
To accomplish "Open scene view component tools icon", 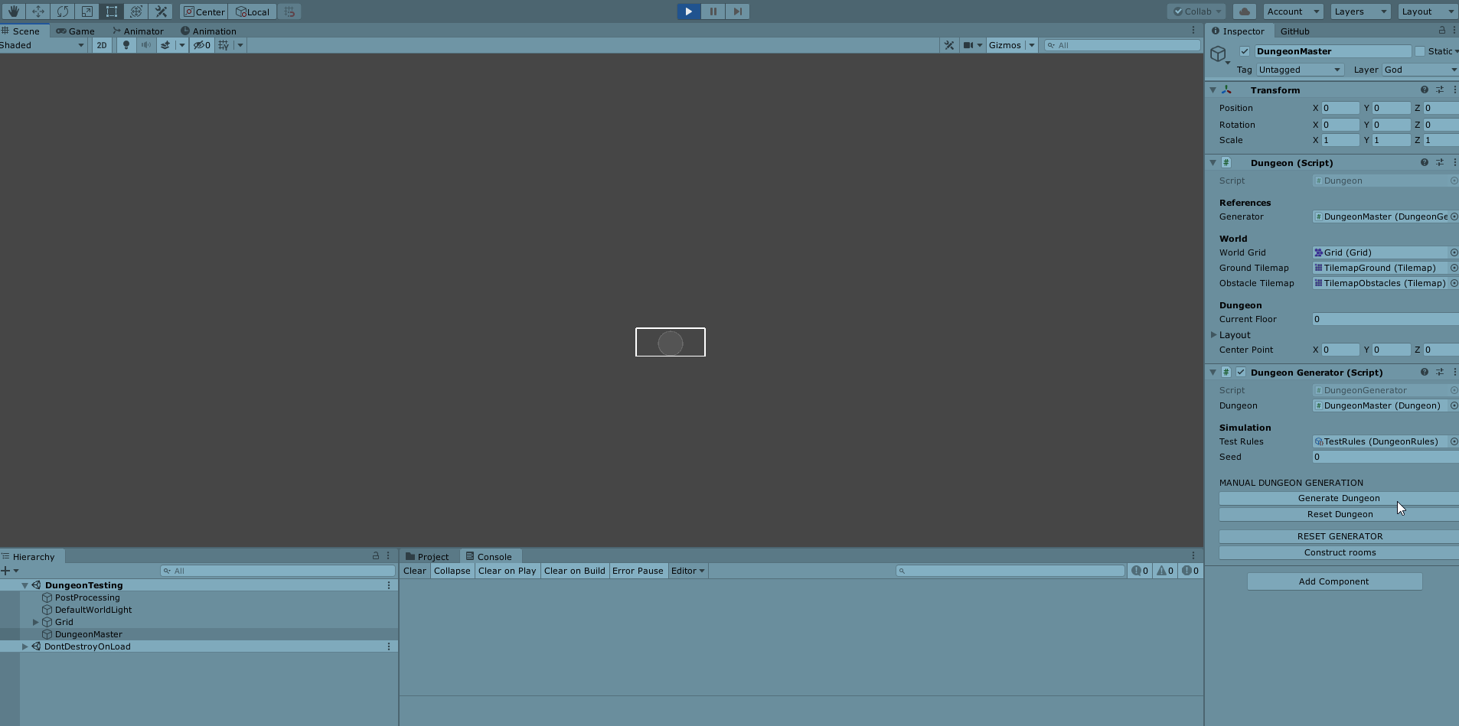I will [949, 45].
